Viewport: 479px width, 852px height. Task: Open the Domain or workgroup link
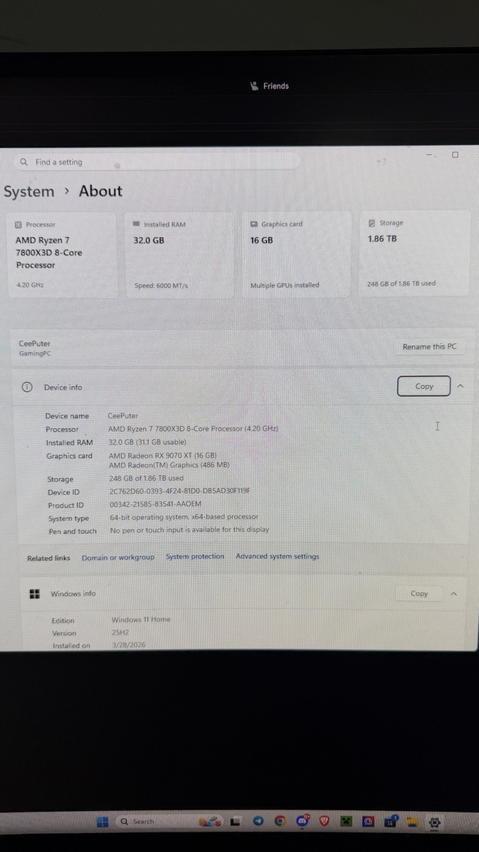[118, 558]
